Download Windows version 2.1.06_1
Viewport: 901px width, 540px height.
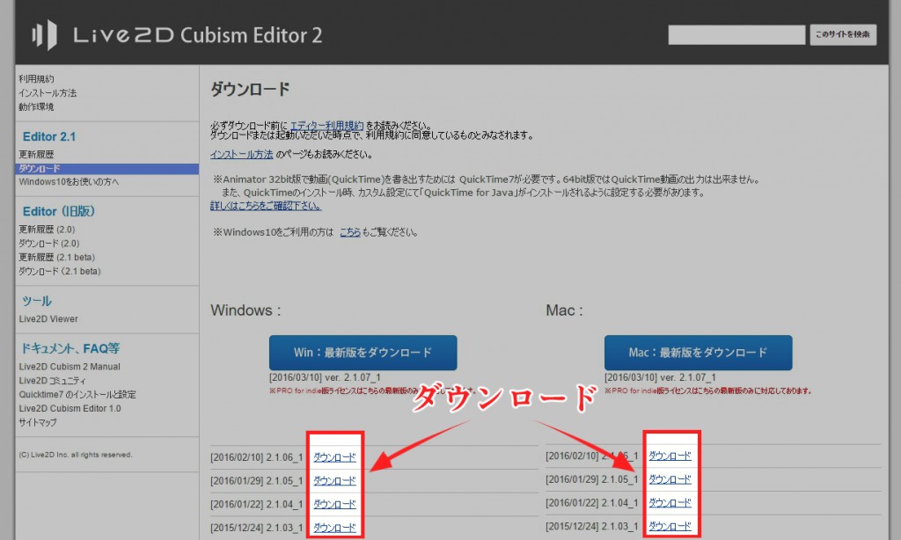pyautogui.click(x=334, y=457)
